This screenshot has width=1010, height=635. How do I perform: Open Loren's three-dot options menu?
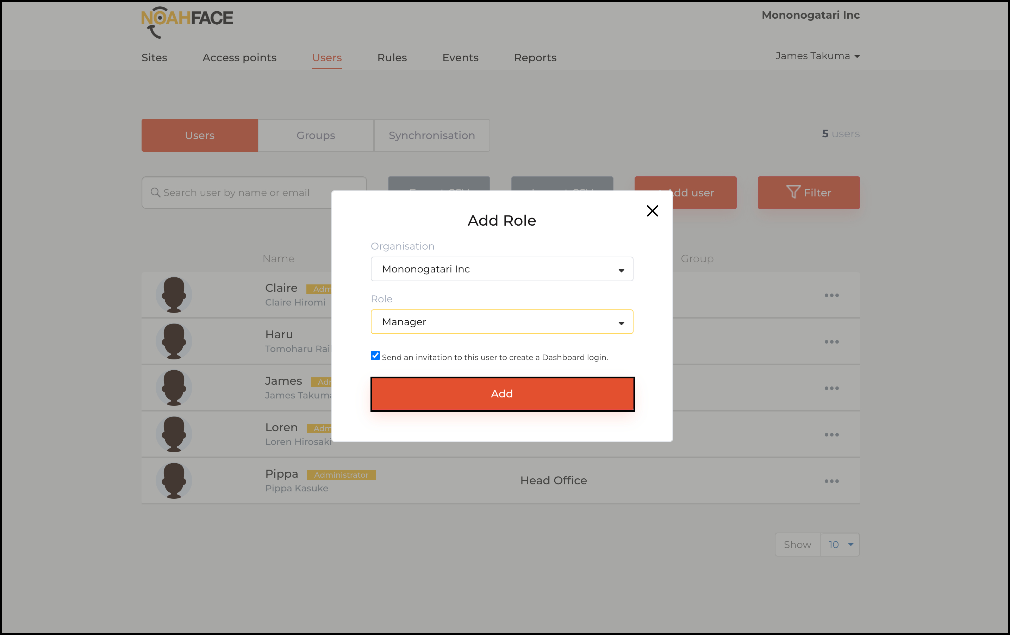pos(831,435)
